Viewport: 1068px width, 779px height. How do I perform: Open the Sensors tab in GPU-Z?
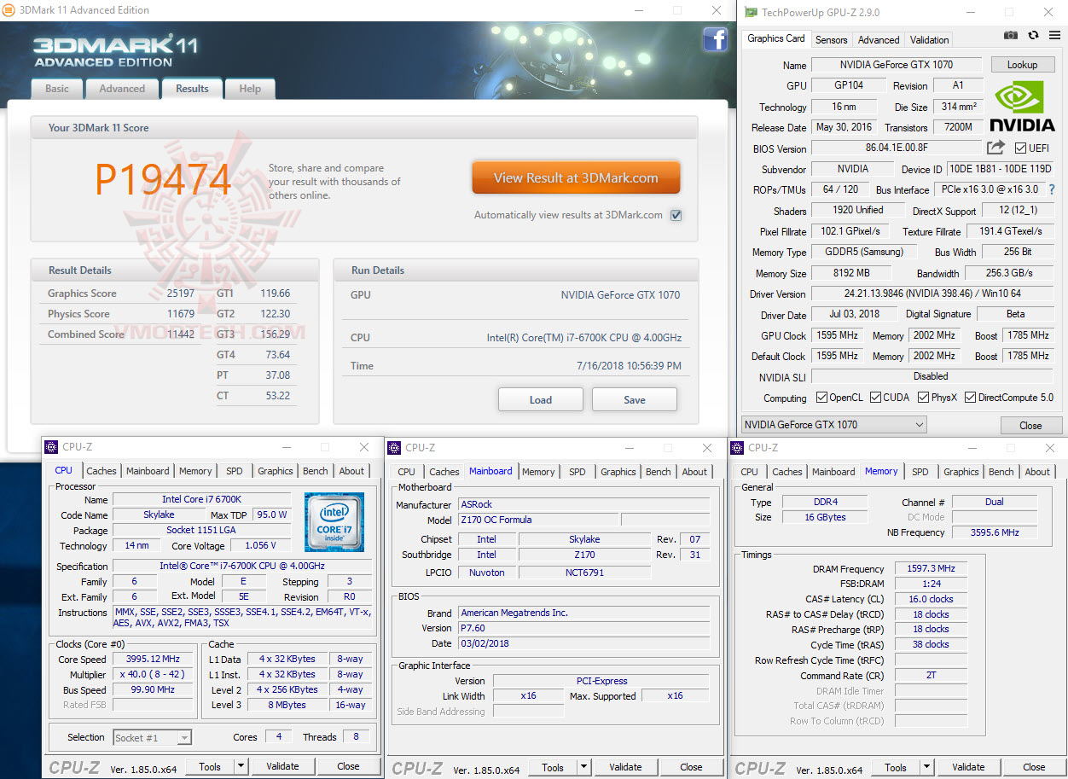[831, 40]
